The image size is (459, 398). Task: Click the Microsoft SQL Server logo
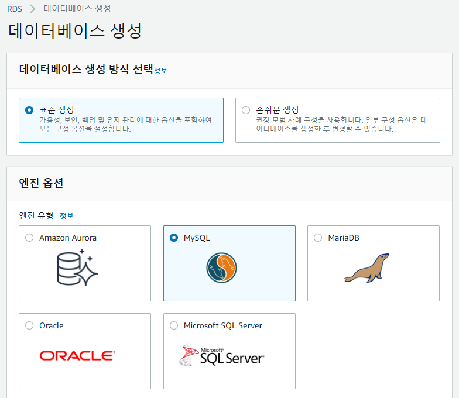[x=221, y=355]
